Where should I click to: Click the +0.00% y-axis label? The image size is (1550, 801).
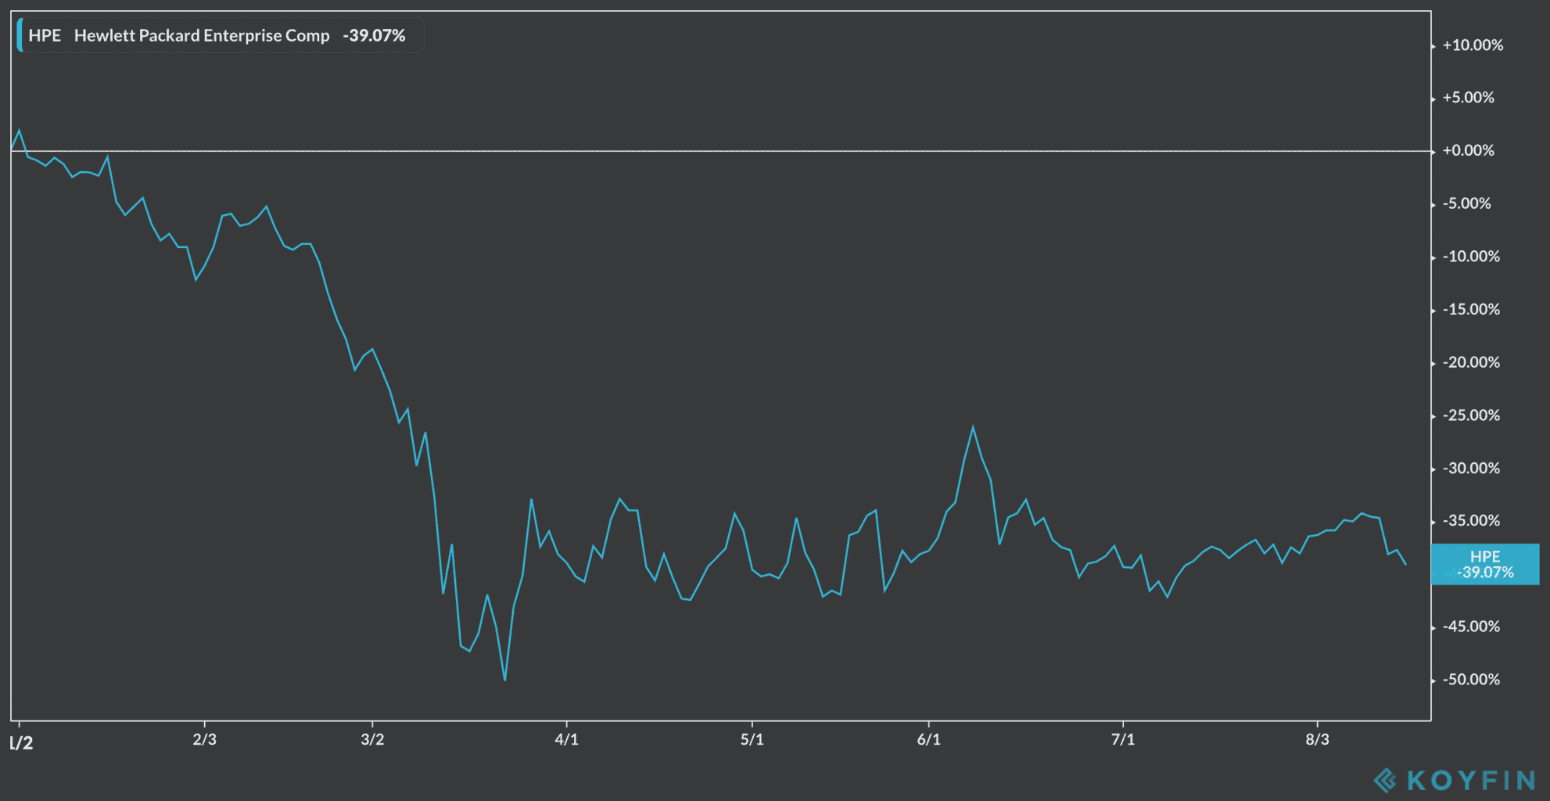tap(1468, 150)
